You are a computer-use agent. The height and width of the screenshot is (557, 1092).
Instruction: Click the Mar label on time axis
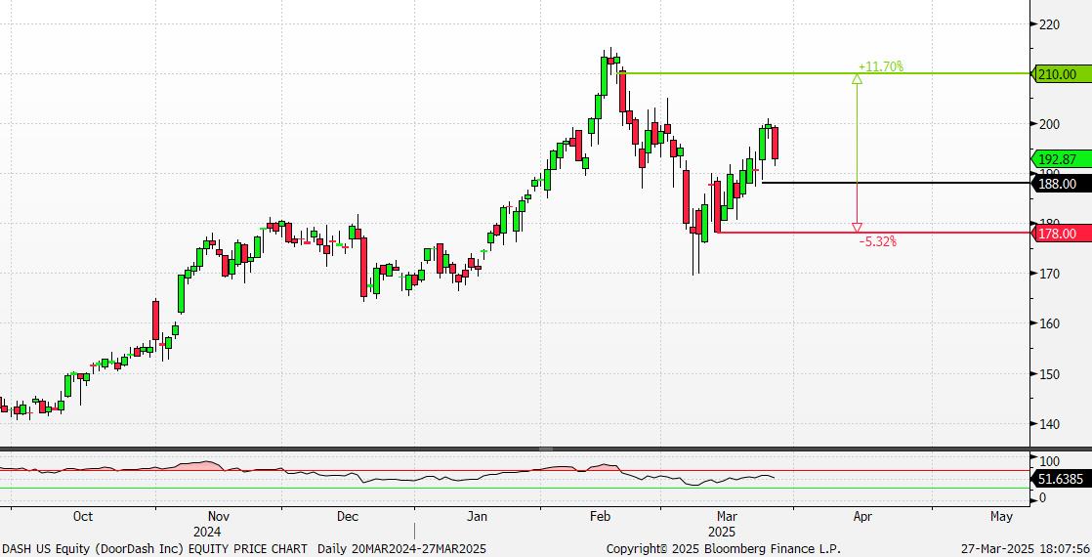pos(727,517)
